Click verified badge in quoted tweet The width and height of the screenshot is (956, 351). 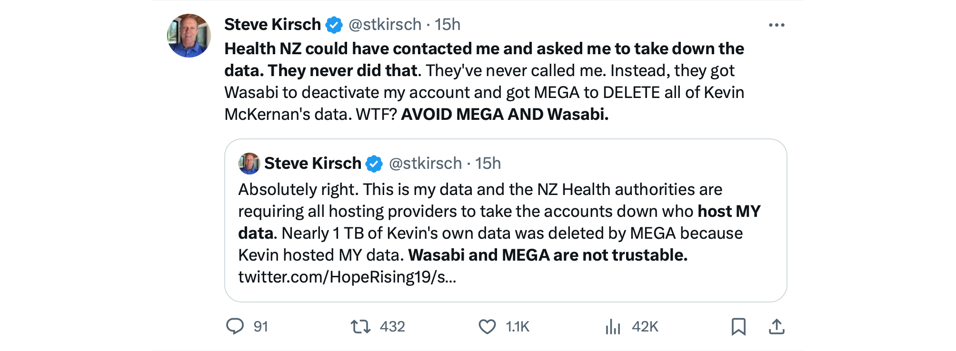[374, 164]
